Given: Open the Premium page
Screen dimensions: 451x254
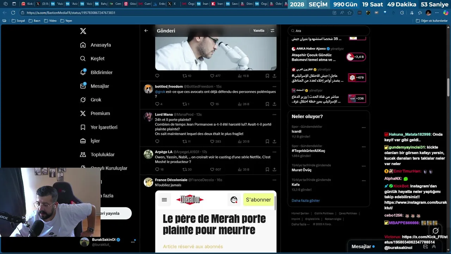Looking at the screenshot, I should (x=95, y=113).
